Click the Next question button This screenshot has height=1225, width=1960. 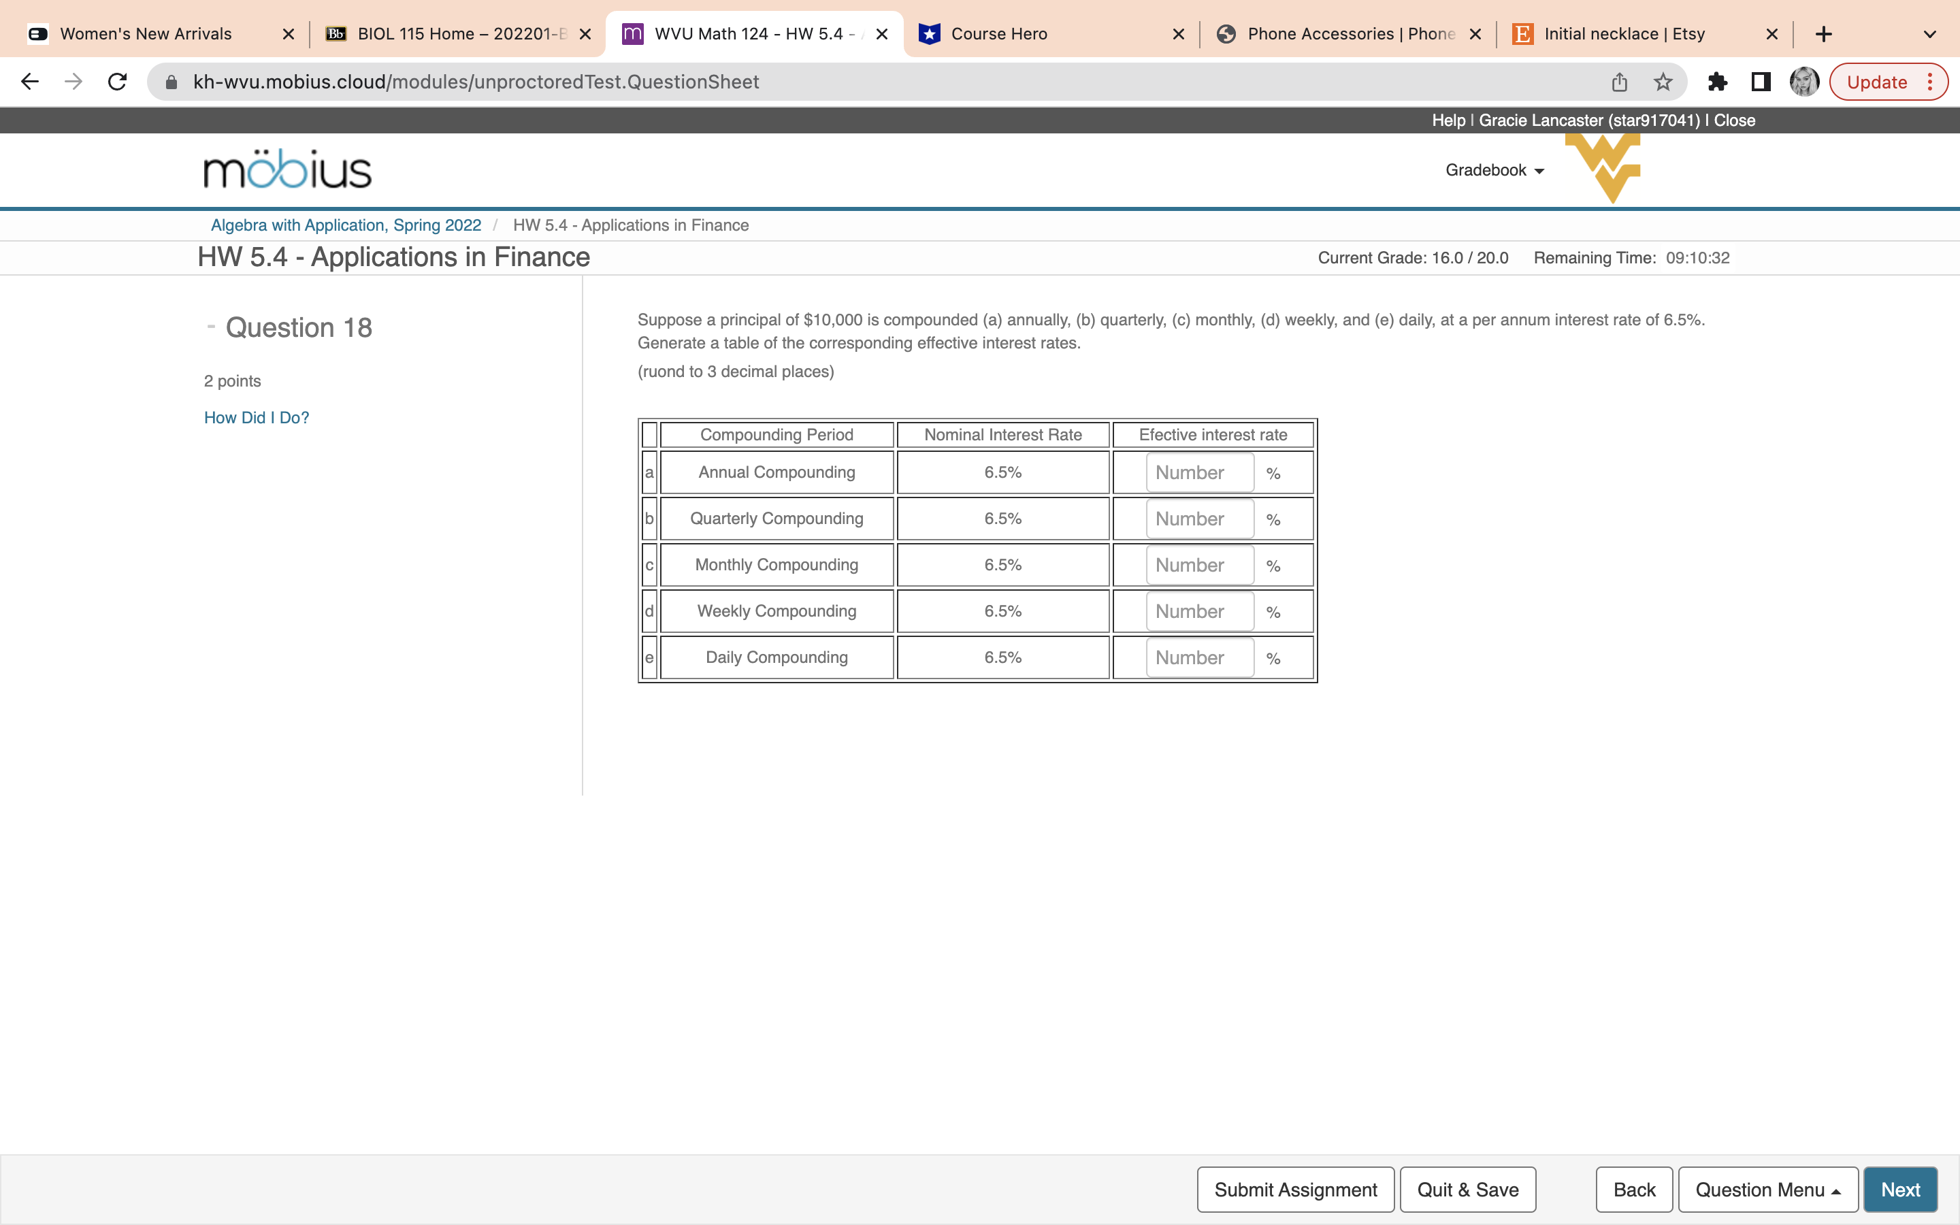pyautogui.click(x=1899, y=1190)
